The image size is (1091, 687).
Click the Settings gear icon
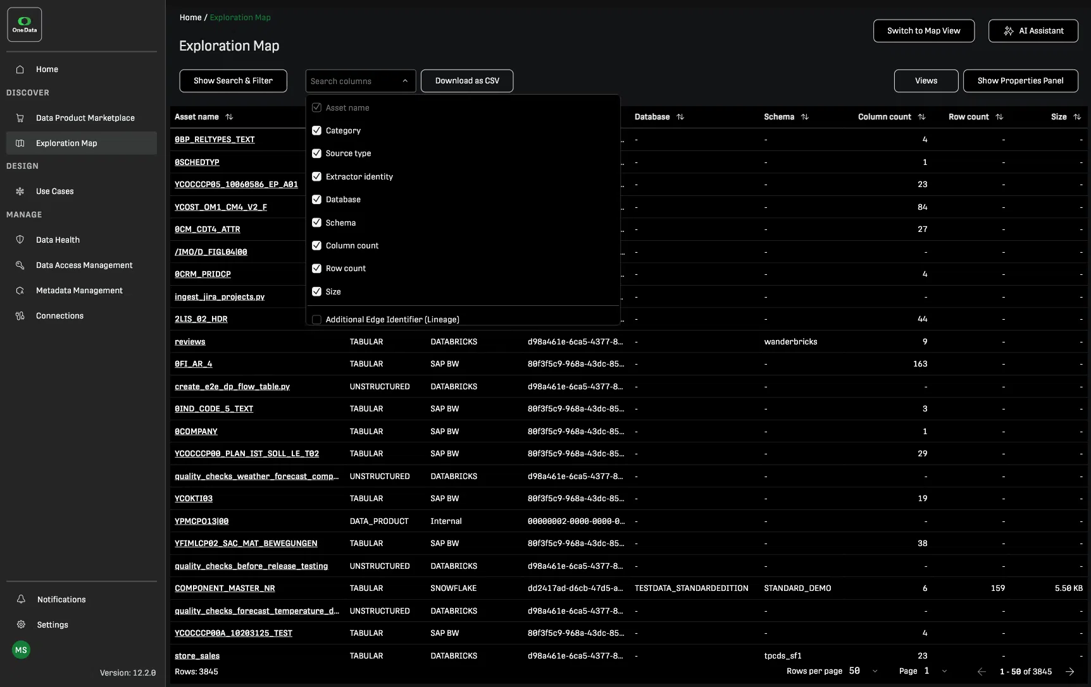[x=21, y=624]
